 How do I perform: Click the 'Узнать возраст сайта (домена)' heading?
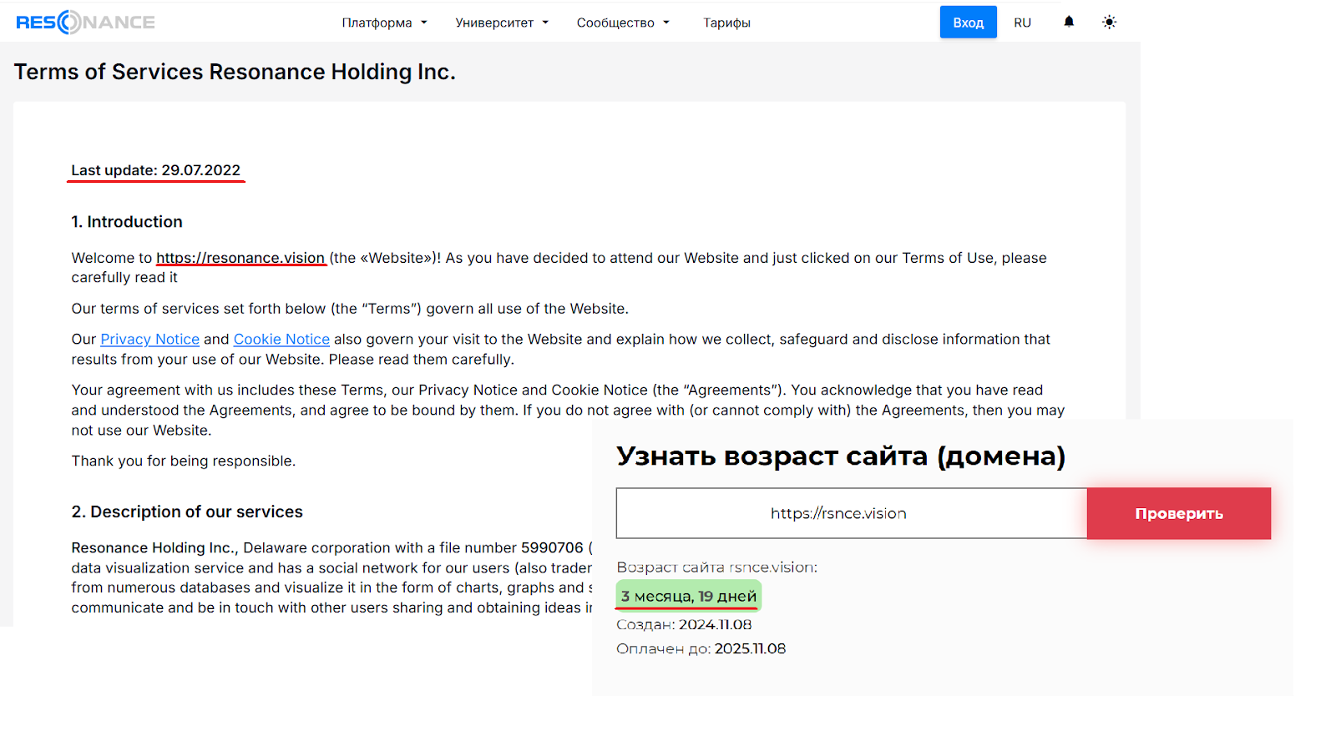840,456
